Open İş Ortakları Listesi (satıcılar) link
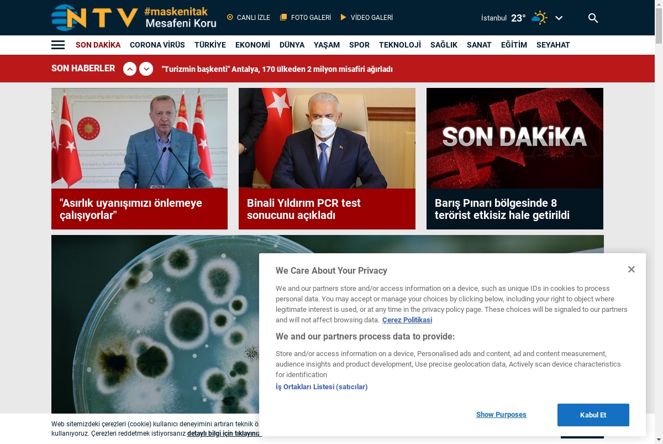Screen dimensions: 663x444 [322, 387]
